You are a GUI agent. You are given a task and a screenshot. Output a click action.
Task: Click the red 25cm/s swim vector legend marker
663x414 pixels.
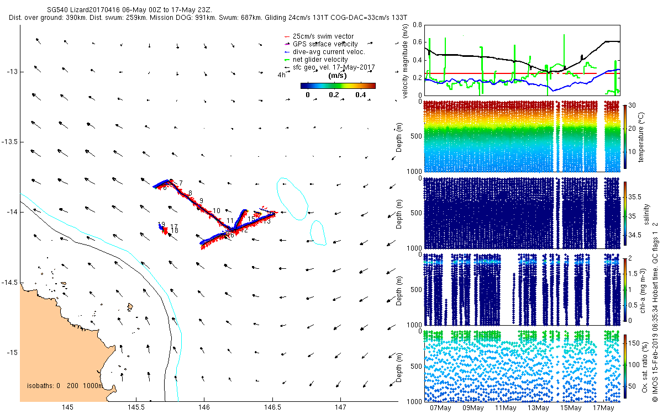[x=286, y=36]
